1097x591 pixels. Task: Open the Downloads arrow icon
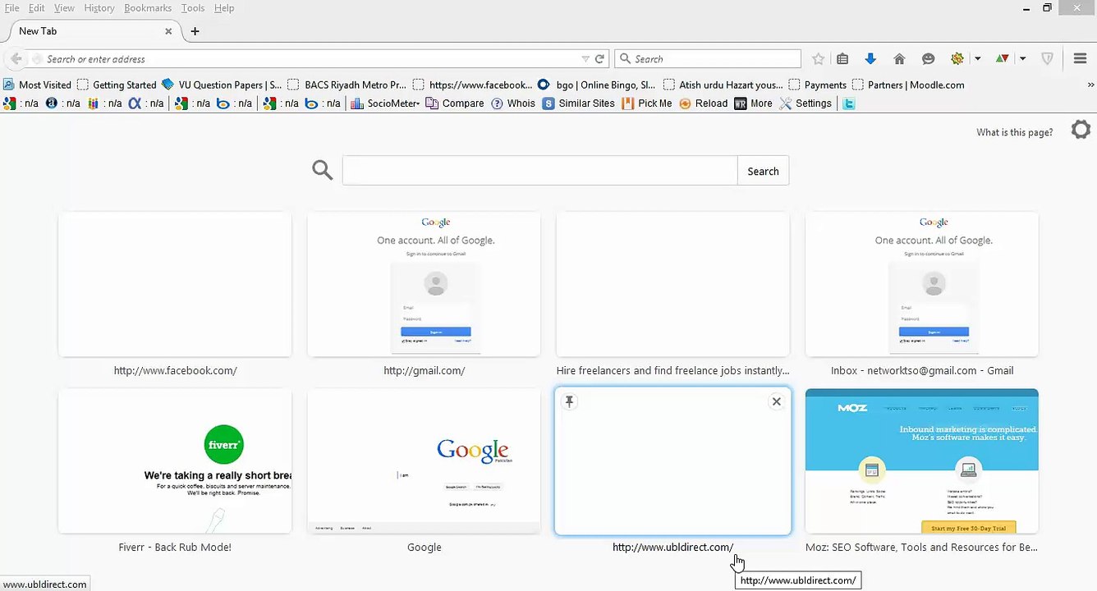click(870, 59)
